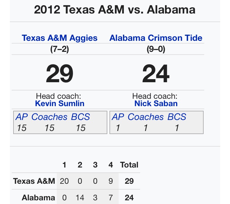
Task: Click the Alabama (9–0) record text
Action: 156,49
